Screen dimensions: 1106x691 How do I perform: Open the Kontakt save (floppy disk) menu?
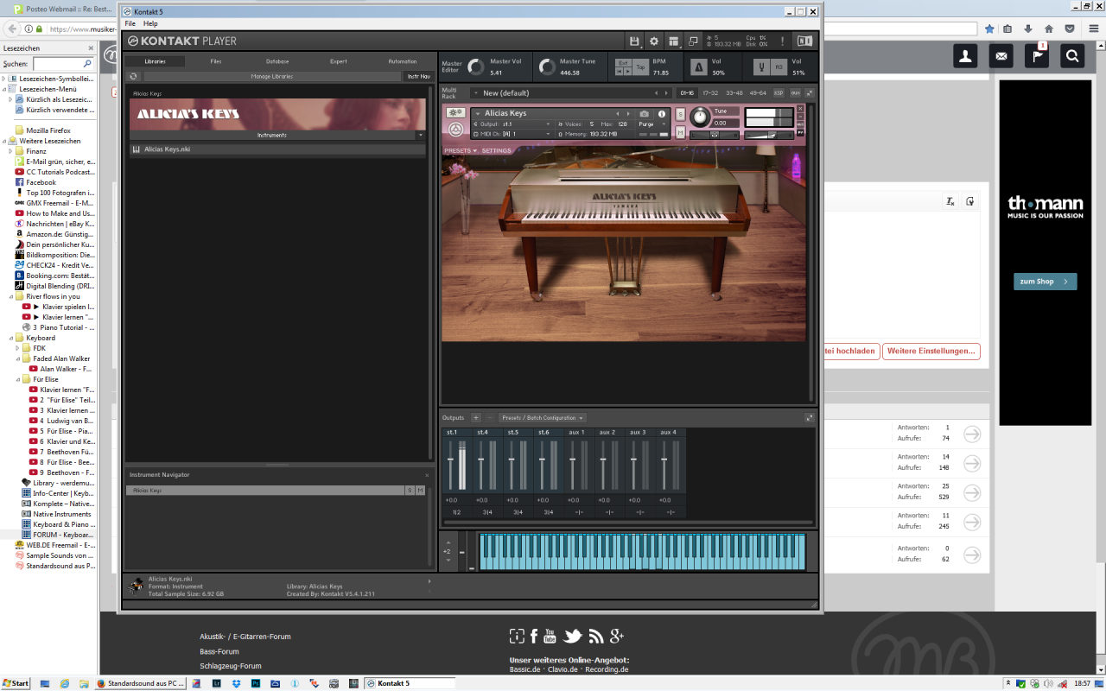634,41
